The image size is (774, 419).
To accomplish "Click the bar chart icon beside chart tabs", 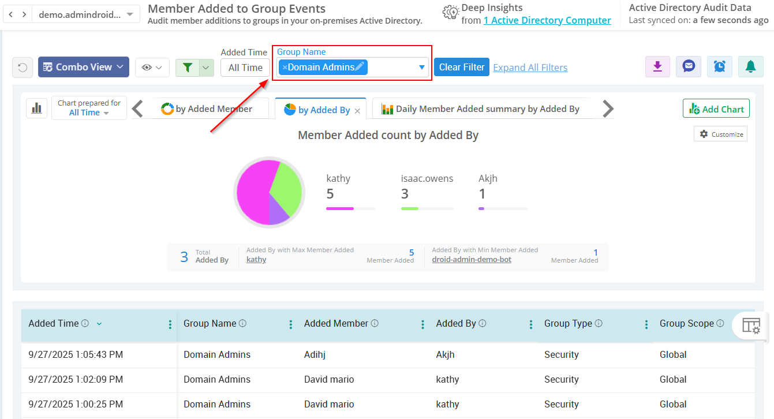I will click(x=36, y=108).
